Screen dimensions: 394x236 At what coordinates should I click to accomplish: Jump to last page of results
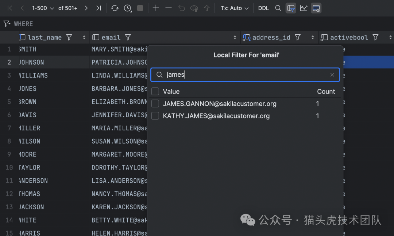click(98, 8)
